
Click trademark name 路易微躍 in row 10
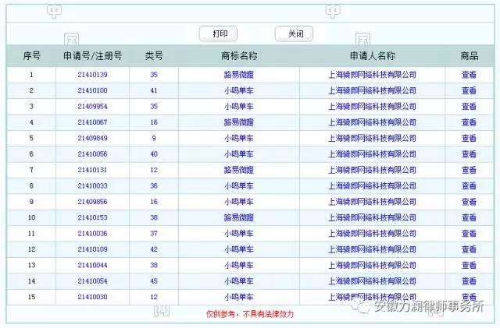239,217
